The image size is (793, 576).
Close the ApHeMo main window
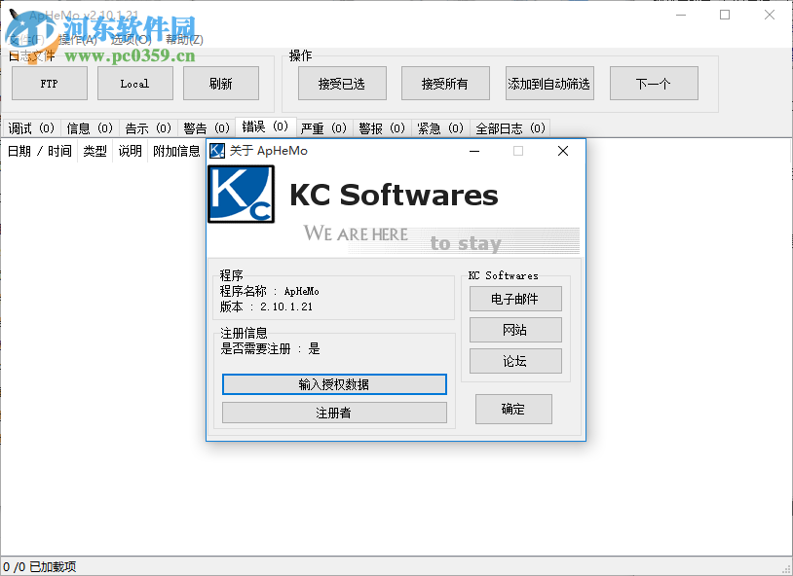pyautogui.click(x=770, y=15)
